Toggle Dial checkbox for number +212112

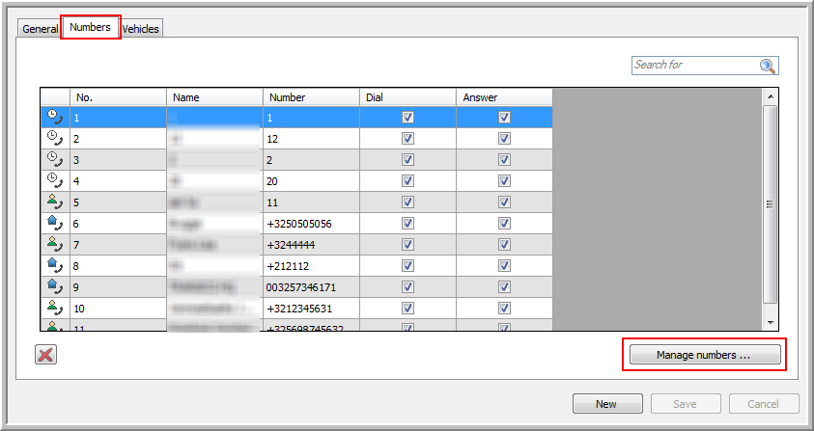pos(407,265)
